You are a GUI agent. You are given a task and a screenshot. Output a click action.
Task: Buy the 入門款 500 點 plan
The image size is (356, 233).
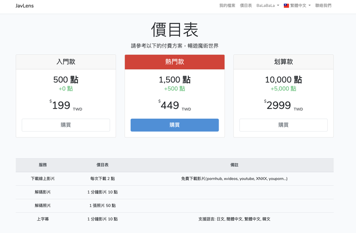point(66,125)
